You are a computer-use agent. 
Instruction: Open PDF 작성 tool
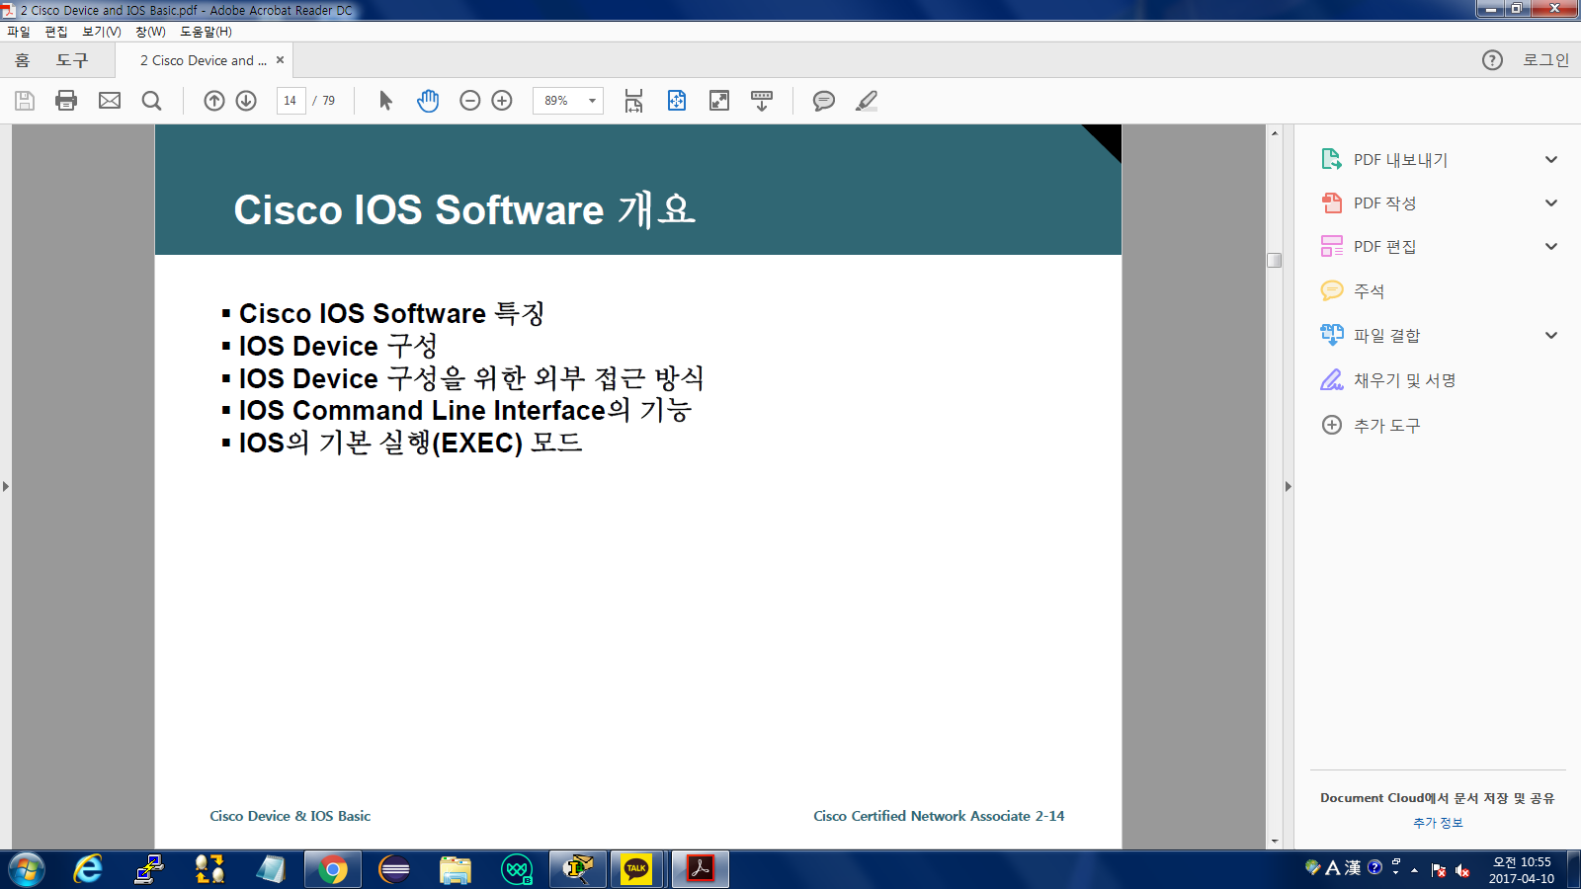tap(1384, 203)
